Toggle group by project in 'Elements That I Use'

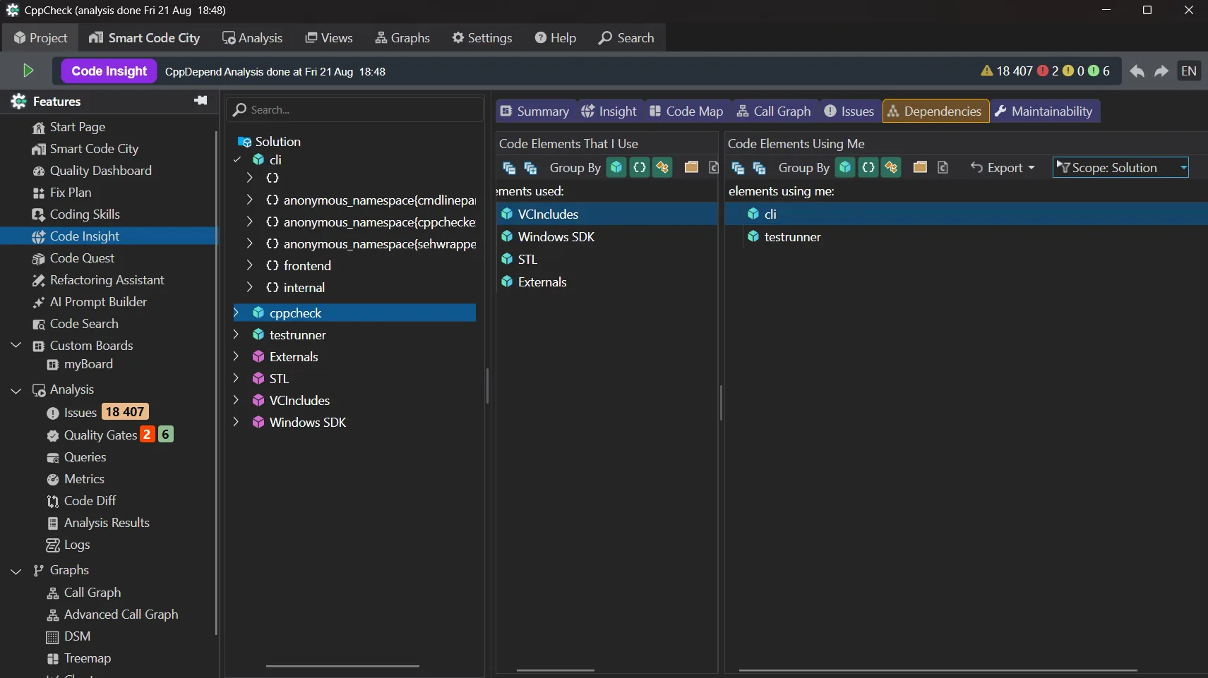(x=617, y=167)
